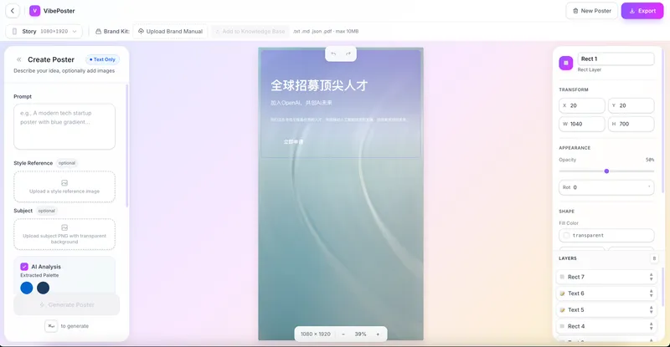Click the Opacity slider handle
The image size is (670, 347).
coord(606,171)
